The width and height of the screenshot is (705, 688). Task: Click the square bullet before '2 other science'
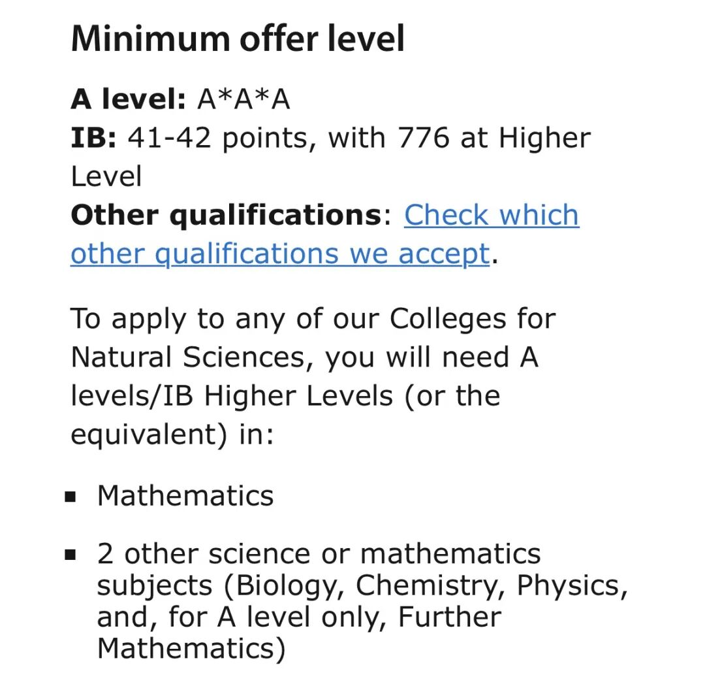70,554
